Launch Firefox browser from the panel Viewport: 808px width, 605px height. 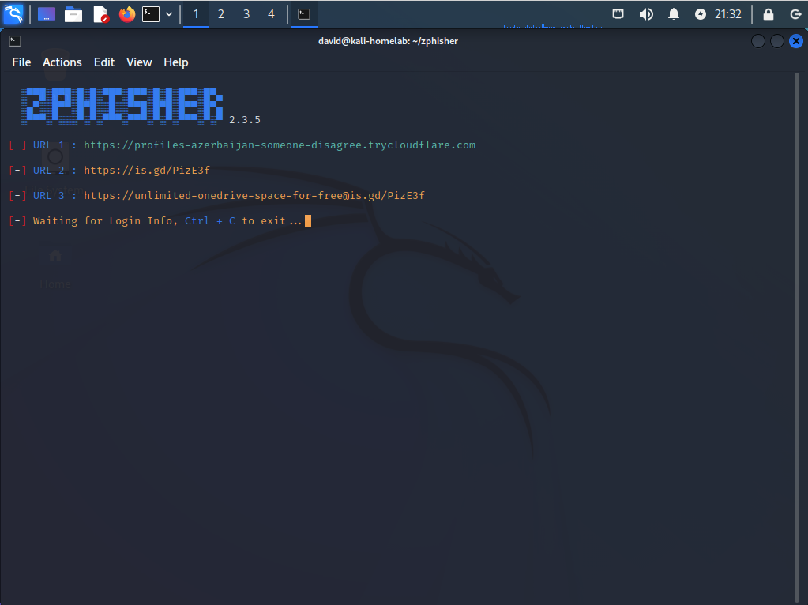126,14
